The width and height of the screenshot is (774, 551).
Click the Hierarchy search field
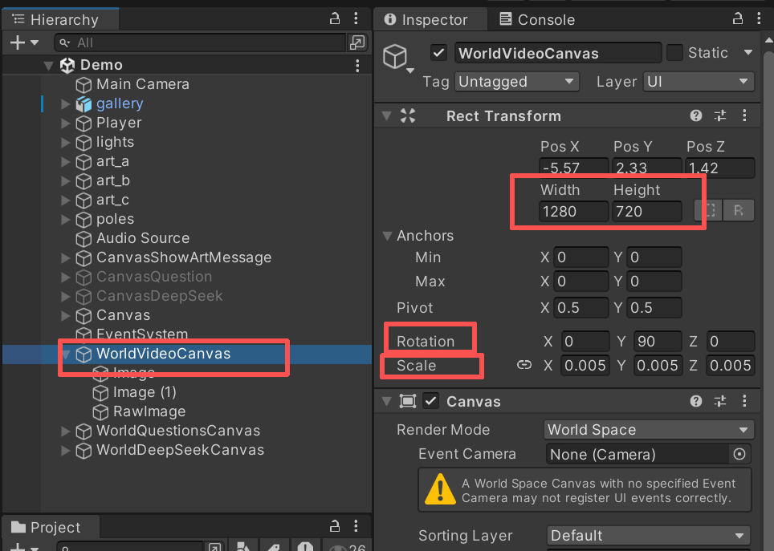(200, 43)
